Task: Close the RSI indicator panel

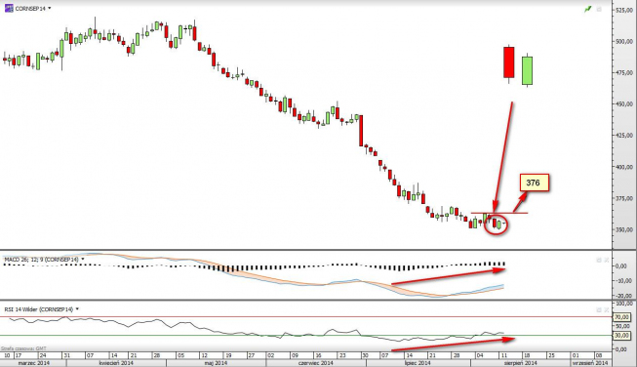Action: (606, 310)
